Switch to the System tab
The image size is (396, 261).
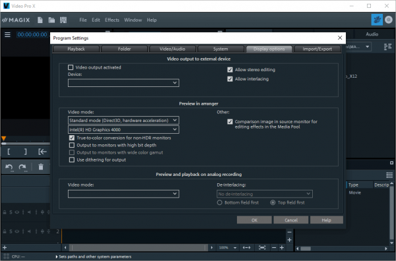[x=220, y=49]
